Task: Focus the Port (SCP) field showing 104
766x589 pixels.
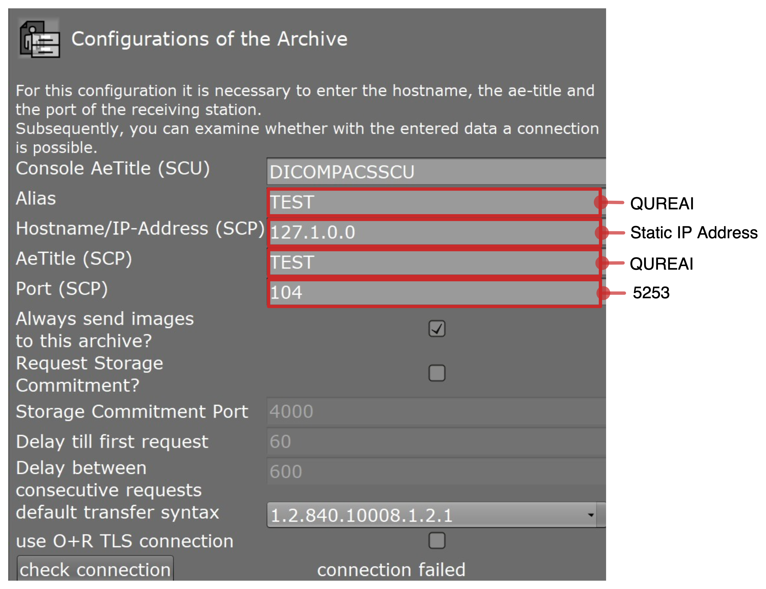Action: click(434, 293)
